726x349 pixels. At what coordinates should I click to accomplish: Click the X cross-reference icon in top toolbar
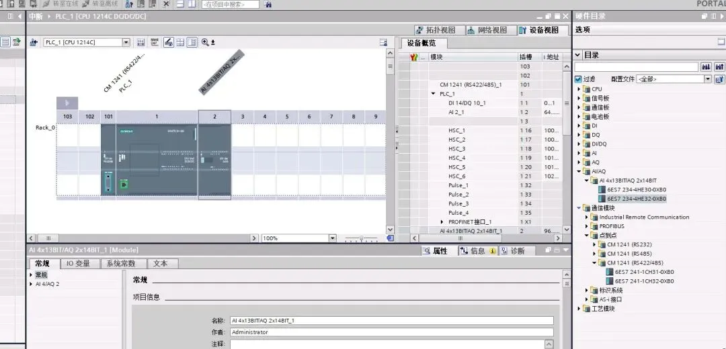(166, 4)
